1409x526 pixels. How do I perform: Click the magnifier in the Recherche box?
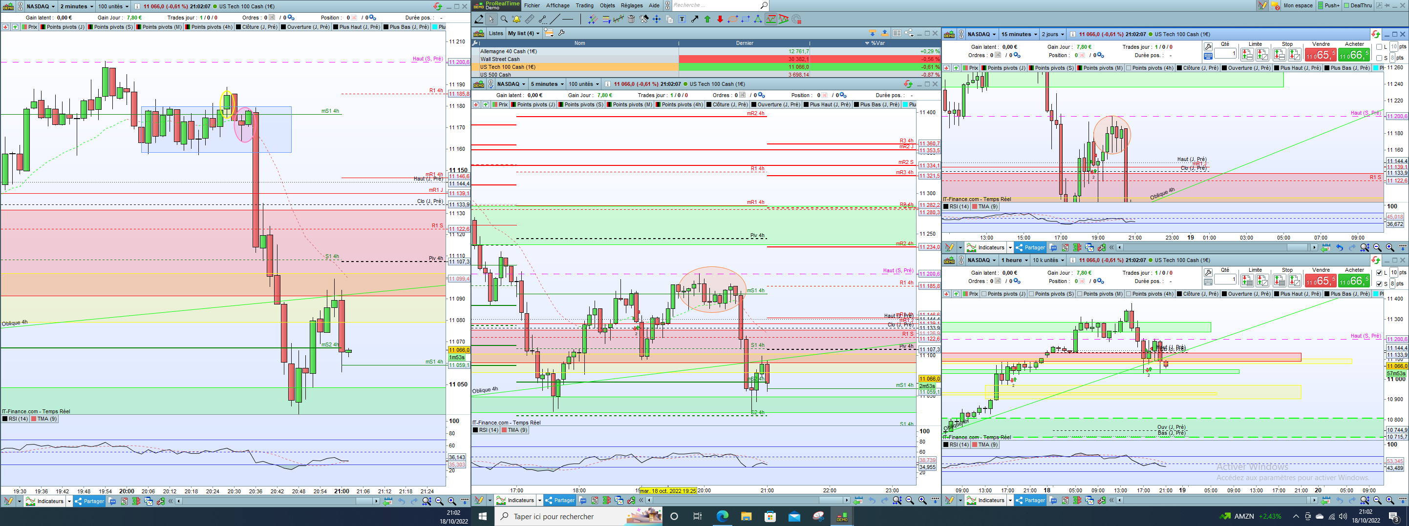point(764,5)
